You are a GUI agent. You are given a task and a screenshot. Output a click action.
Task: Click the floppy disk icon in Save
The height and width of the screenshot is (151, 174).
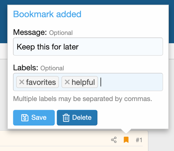point(24,118)
